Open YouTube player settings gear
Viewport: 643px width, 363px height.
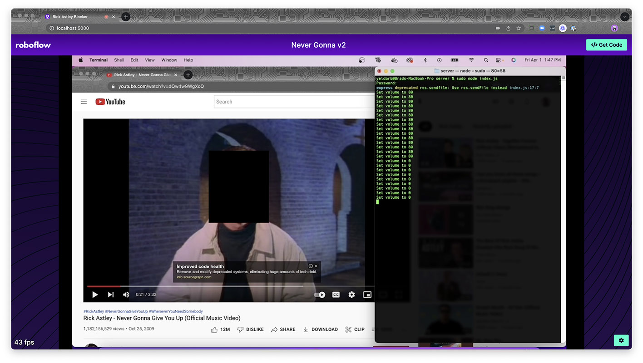[x=351, y=295]
